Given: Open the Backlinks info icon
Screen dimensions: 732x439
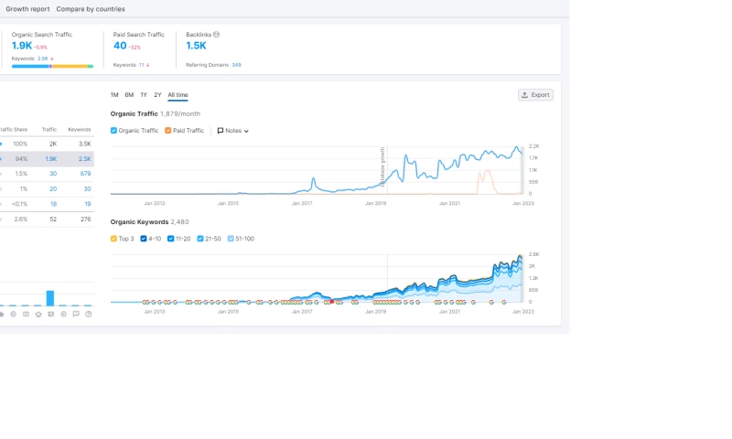Looking at the screenshot, I should click(x=216, y=35).
